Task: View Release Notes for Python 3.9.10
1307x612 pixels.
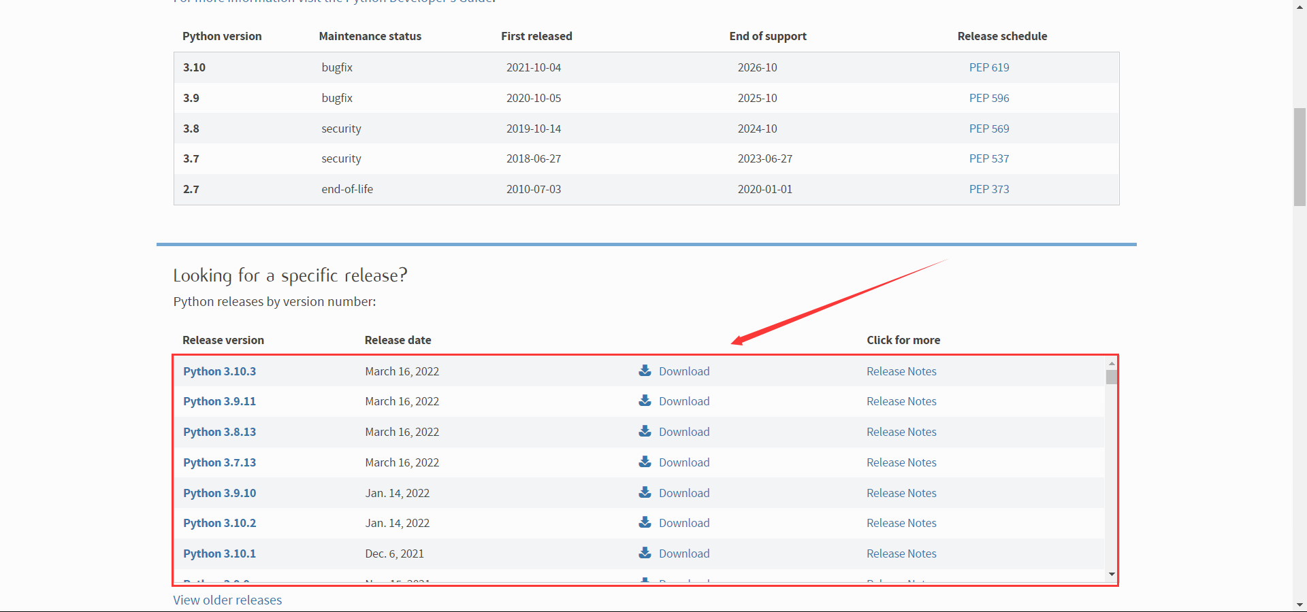Action: tap(901, 493)
